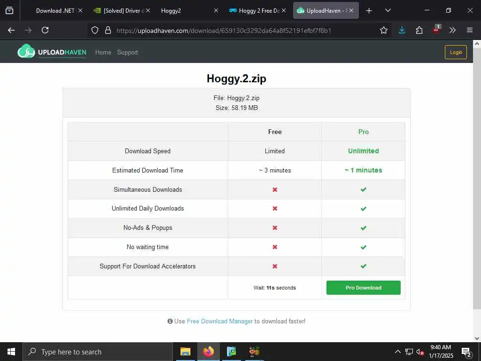The width and height of the screenshot is (481, 361).
Task: Click the red X for Simultaneous Downloads
Action: pyautogui.click(x=275, y=190)
